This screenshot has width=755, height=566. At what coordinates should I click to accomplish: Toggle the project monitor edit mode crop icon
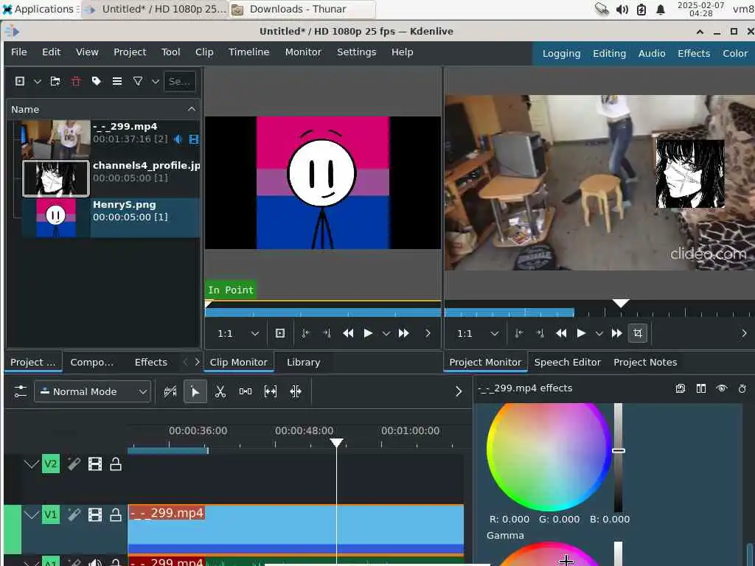[x=638, y=333]
